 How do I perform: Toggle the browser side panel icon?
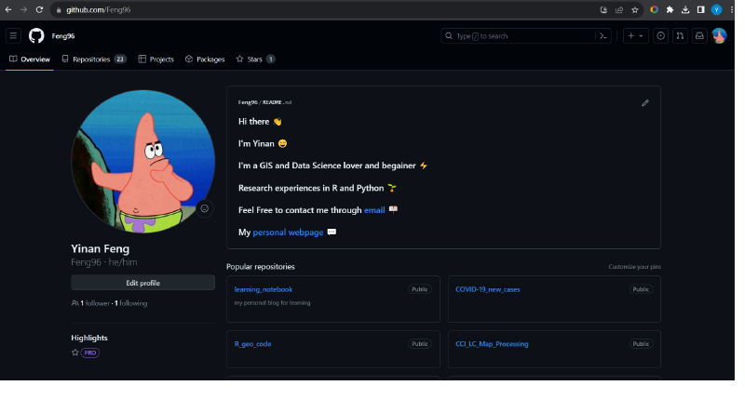[x=701, y=9]
